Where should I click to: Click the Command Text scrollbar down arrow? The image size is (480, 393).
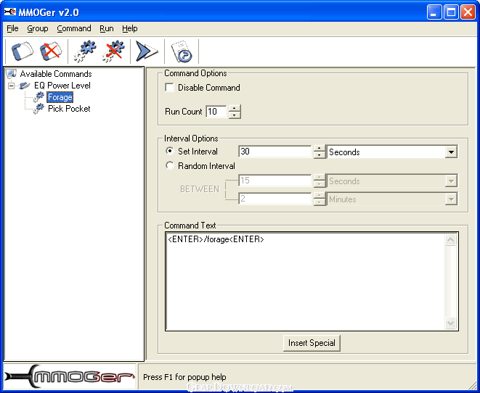450,323
